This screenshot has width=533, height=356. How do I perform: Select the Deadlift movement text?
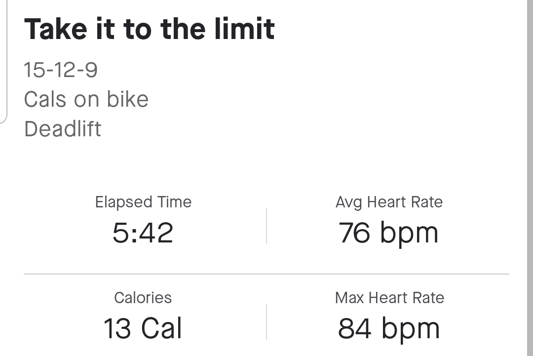(63, 129)
